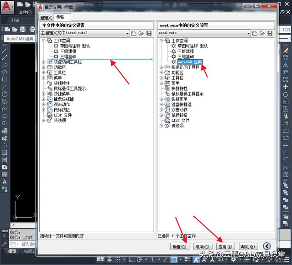This screenshot has height=265, width=292.
Task: Select 鼠标悬停工具提示 in right tree
Action: point(188,94)
